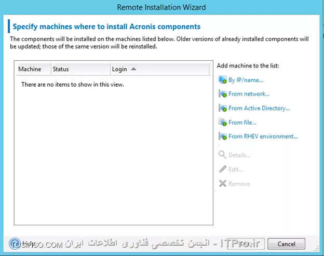This screenshot has width=324, height=256.
Task: Click the disabled Next button
Action: click(x=246, y=244)
